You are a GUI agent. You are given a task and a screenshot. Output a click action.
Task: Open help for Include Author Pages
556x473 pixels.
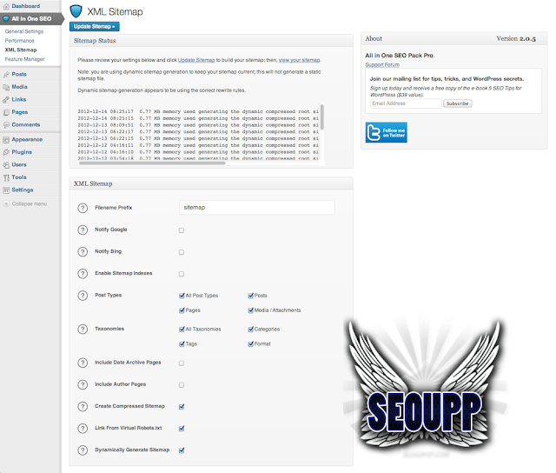pyautogui.click(x=83, y=384)
